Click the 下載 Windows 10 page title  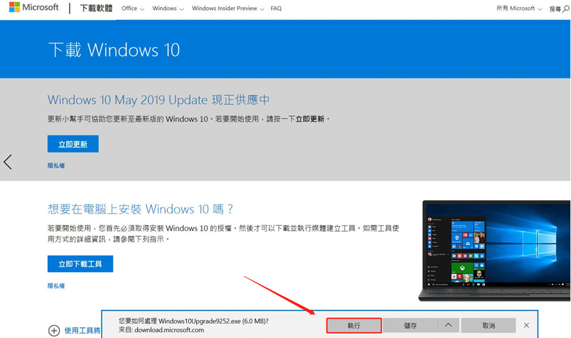tap(114, 50)
